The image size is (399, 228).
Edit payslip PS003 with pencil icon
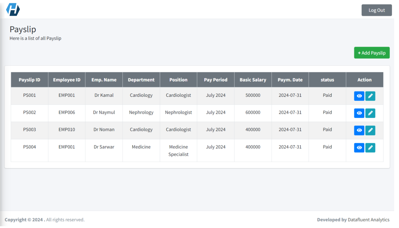[370, 130]
